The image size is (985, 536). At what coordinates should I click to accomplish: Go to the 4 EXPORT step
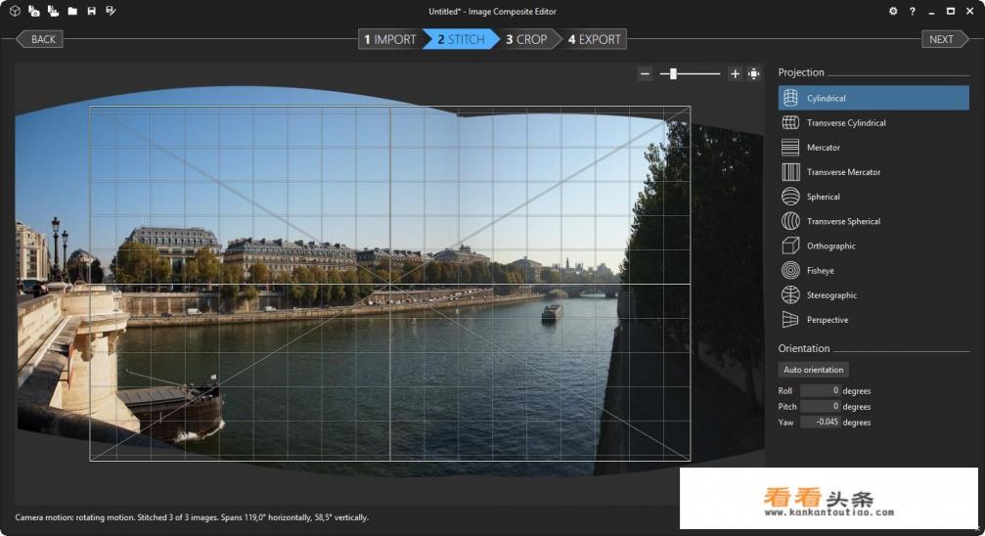point(595,39)
